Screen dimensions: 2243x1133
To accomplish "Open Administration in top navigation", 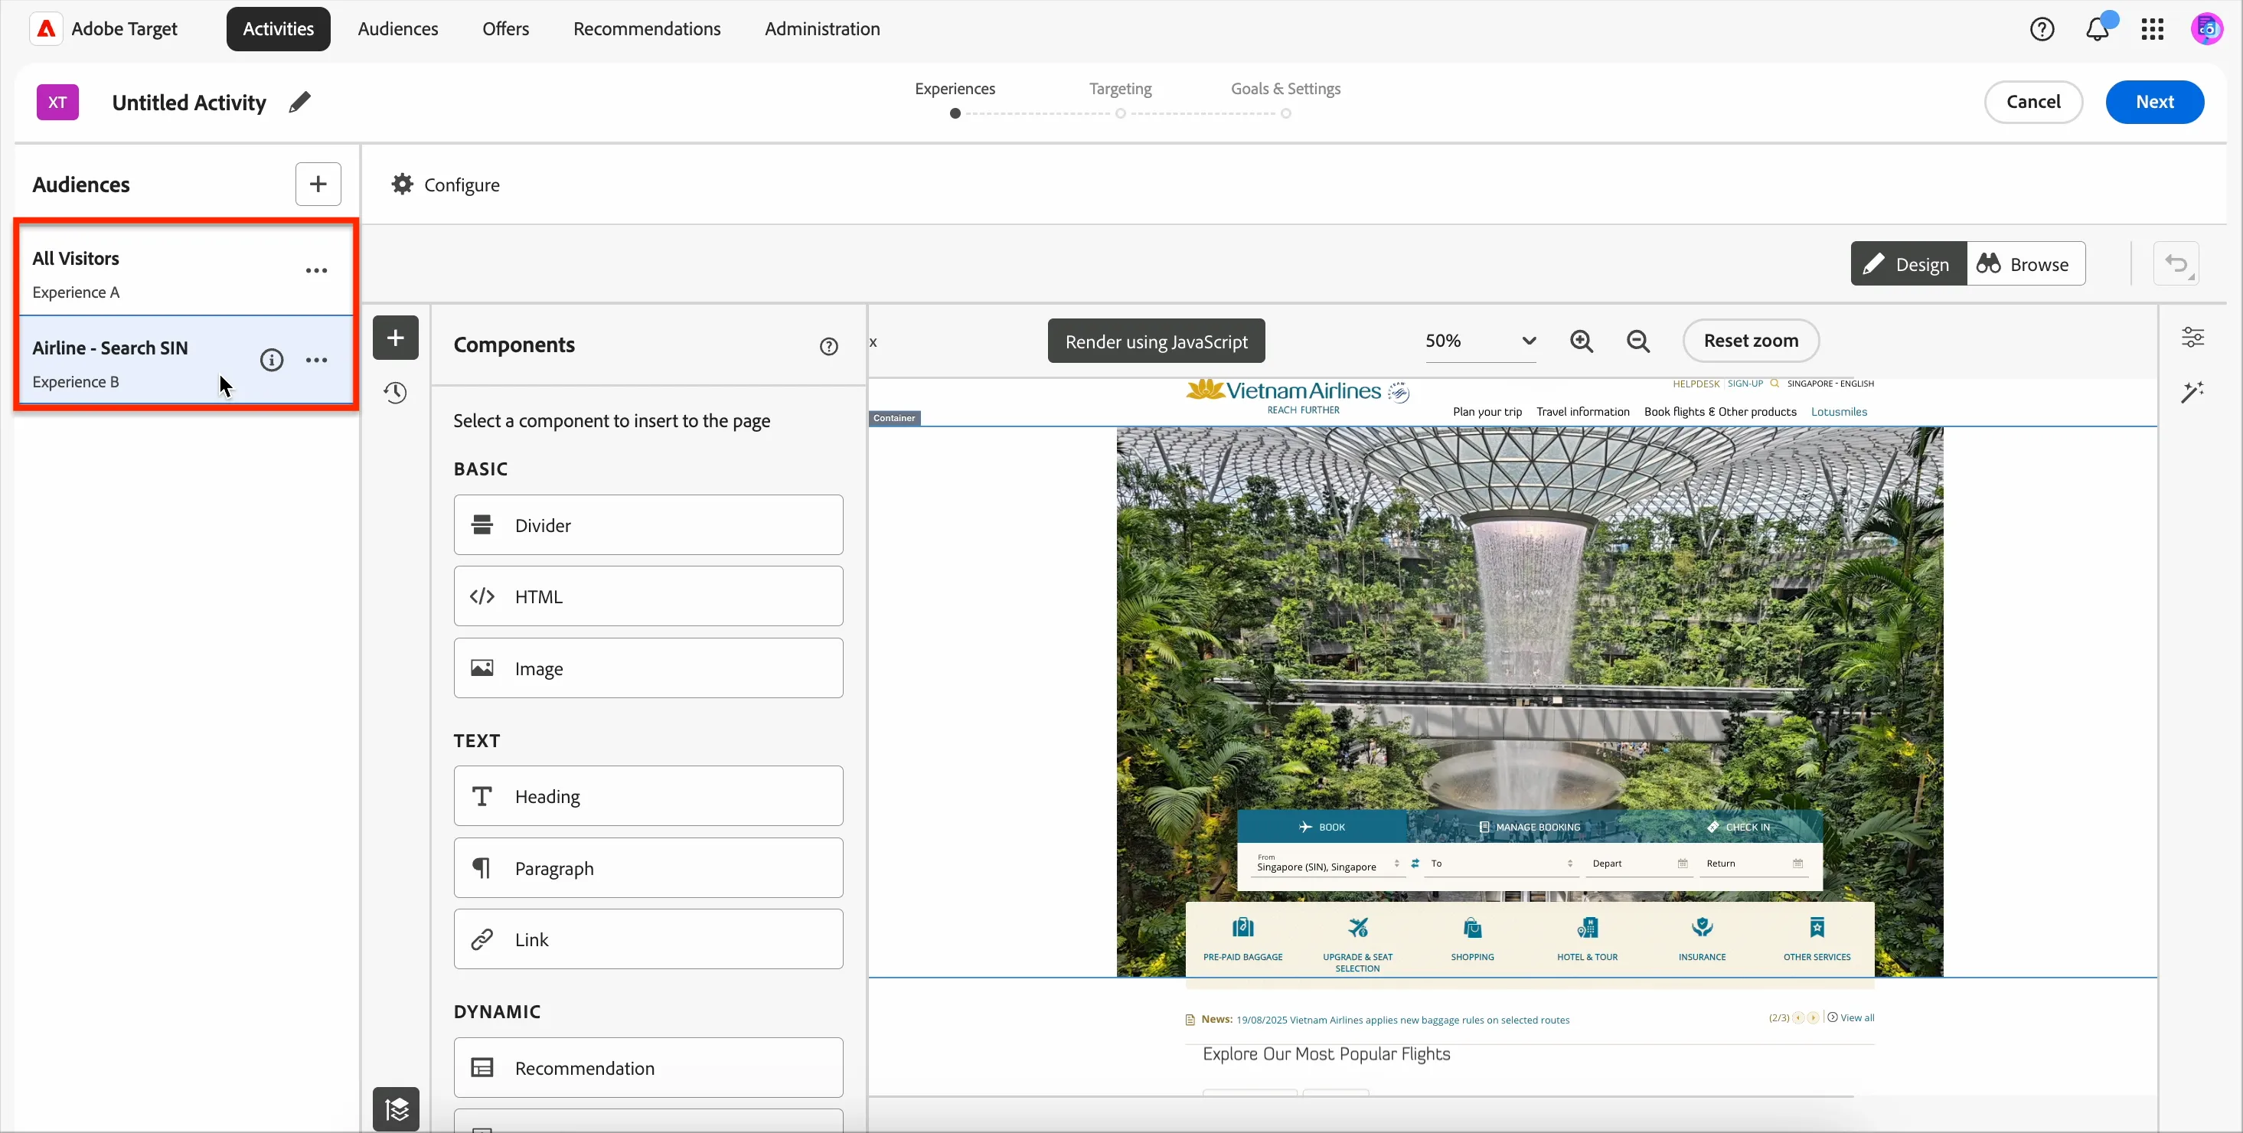I will 823,29.
